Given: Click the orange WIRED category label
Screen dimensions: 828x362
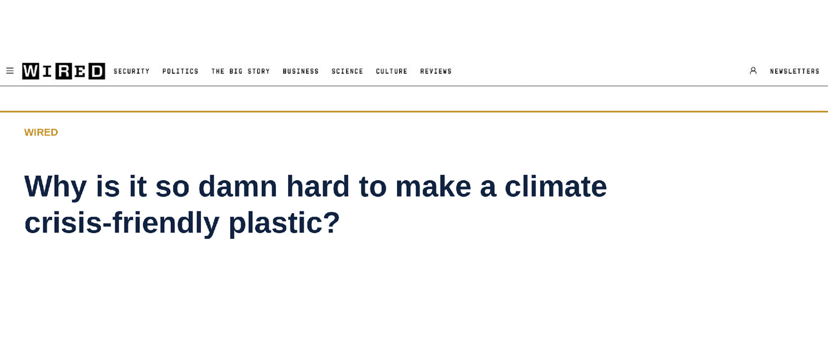Looking at the screenshot, I should [x=41, y=132].
